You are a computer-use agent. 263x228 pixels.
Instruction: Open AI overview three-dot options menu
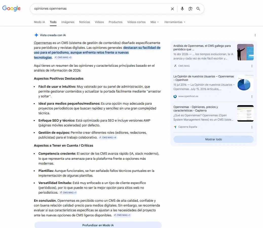click(x=255, y=35)
